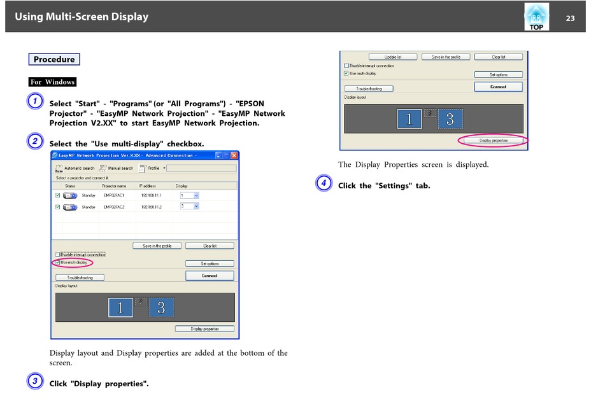Select display 3 thumbnail in the Advanced Connection window

[x=161, y=307]
